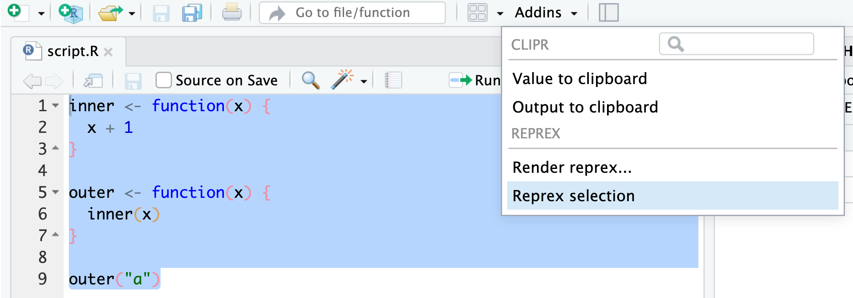Screen dimensions: 853x298
Task: Click the addins search field
Action: [737, 44]
